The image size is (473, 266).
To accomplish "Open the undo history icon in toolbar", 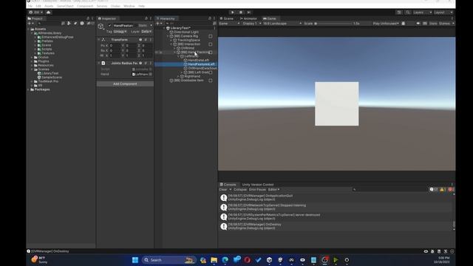I will coord(399,13).
